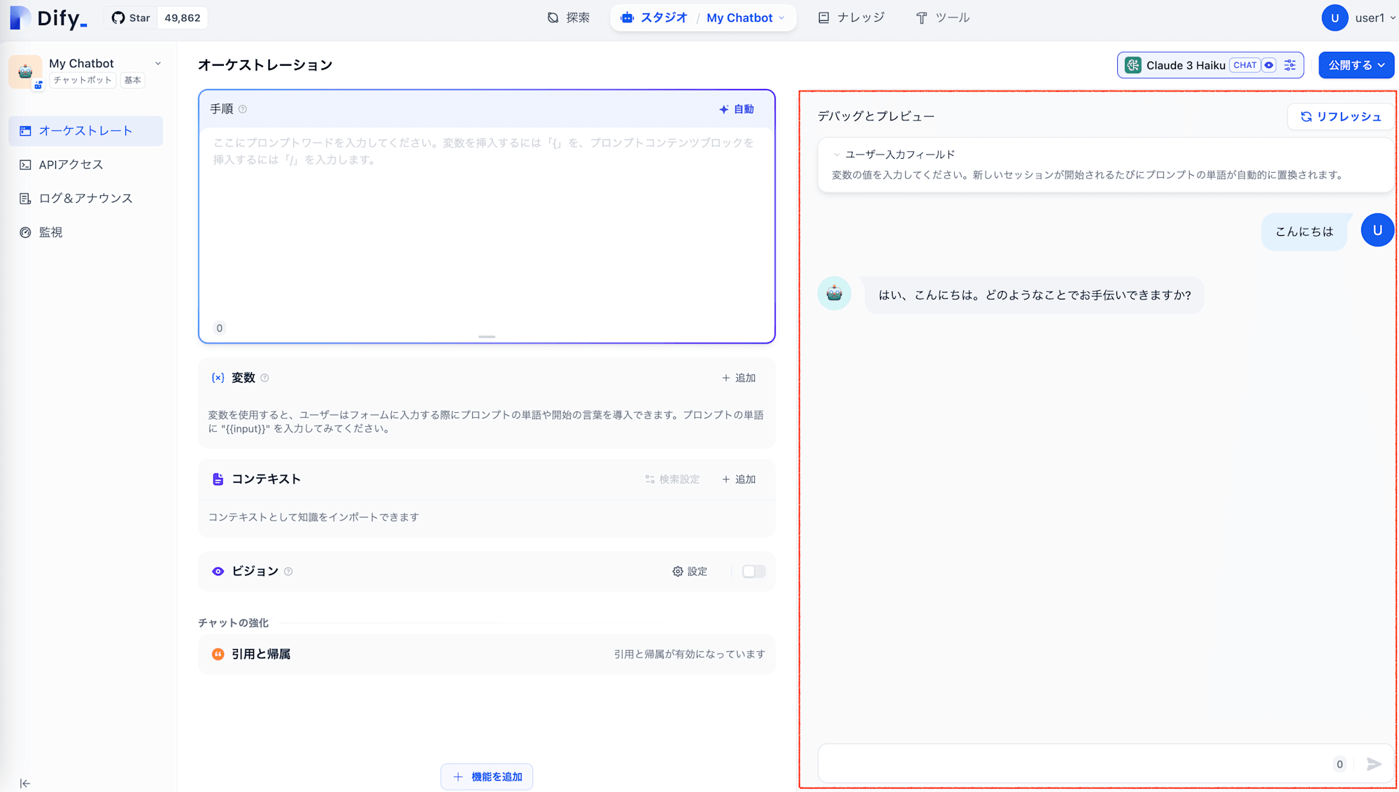The width and height of the screenshot is (1399, 792).
Task: Click the 機能を追加 button
Action: (x=487, y=777)
